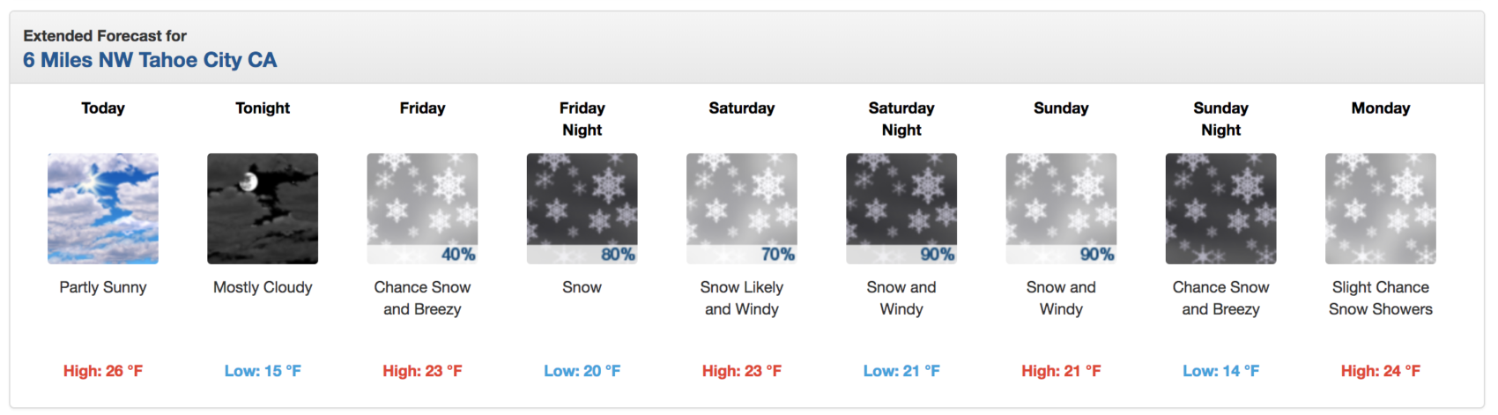Image resolution: width=1498 pixels, height=415 pixels.
Task: Open the Friday Night 80% snow icon
Action: tap(582, 209)
